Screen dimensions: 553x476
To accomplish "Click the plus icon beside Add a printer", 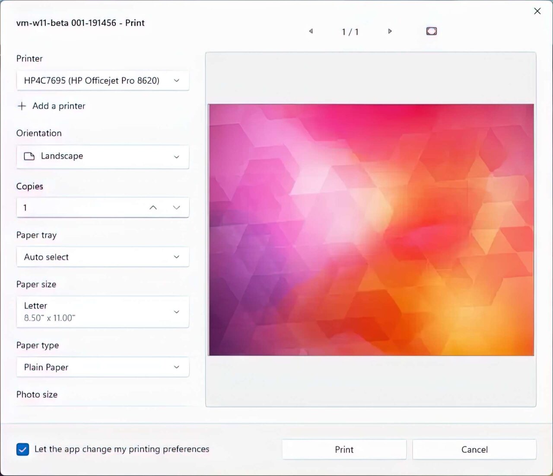I will pos(22,106).
